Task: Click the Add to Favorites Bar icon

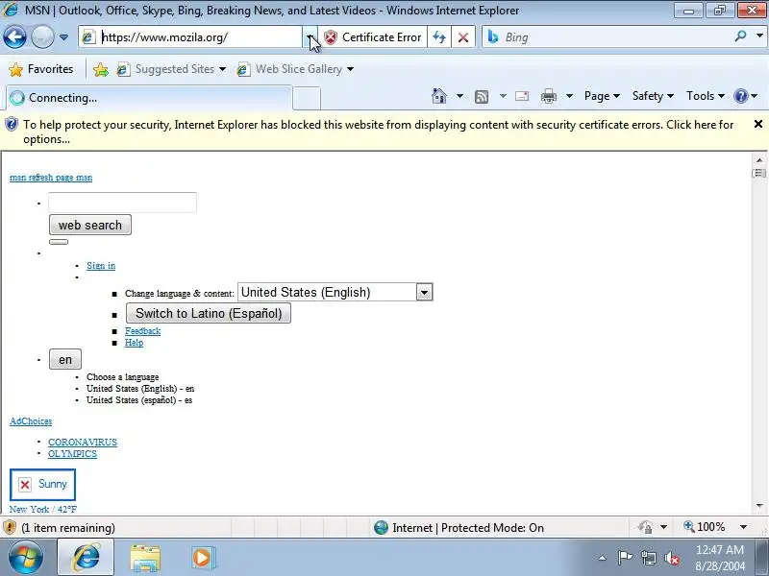Action: click(x=101, y=69)
